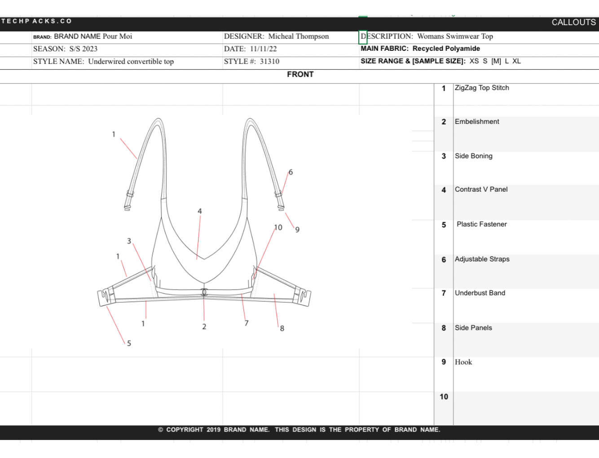Select the 'DESCRIPTION: Womans Swimwear Top' cell
This screenshot has height=458, width=599.
(479, 37)
